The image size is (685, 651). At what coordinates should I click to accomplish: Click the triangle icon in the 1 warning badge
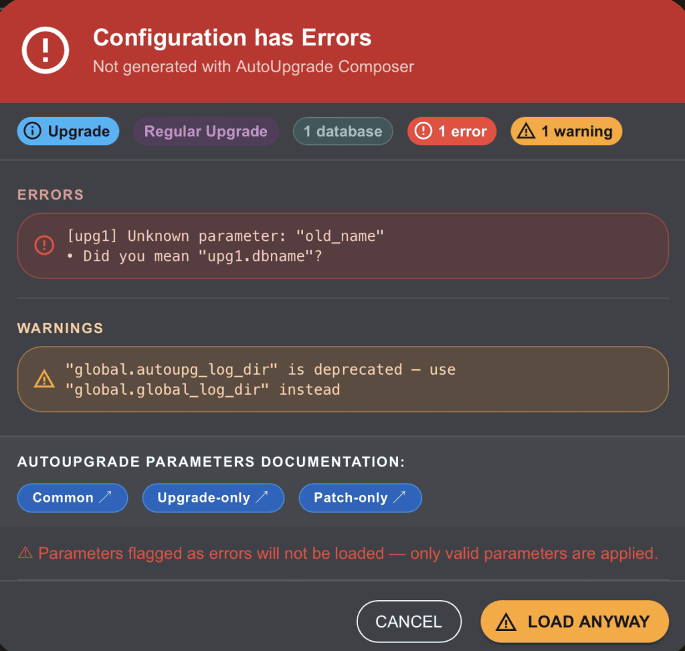pyautogui.click(x=526, y=131)
